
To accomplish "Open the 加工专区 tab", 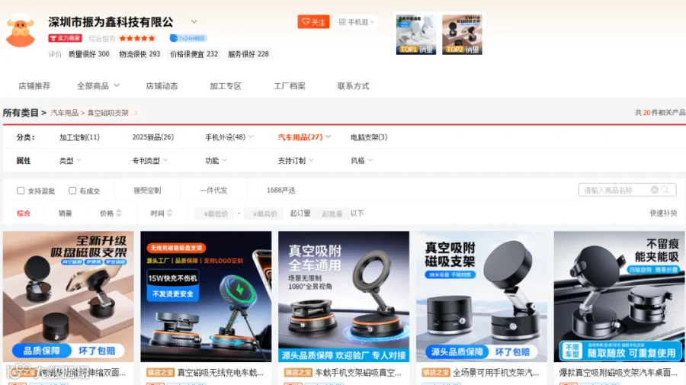I will 226,86.
